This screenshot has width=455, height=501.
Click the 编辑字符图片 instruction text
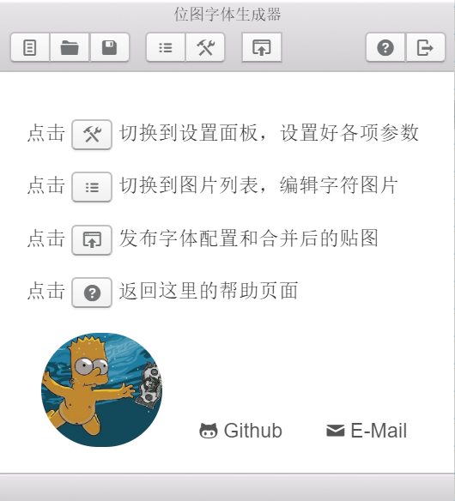(x=339, y=185)
